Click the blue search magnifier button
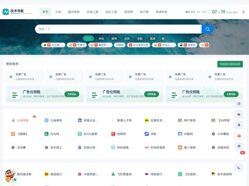The height and width of the screenshot is (186, 249). pyautogui.click(x=207, y=29)
